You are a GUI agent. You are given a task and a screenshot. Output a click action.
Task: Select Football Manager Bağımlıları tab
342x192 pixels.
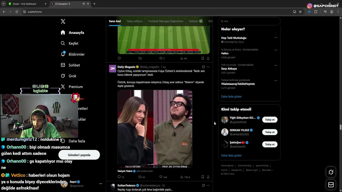coord(166,21)
